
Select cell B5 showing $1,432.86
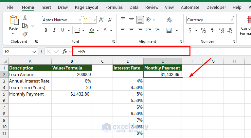[72, 94]
